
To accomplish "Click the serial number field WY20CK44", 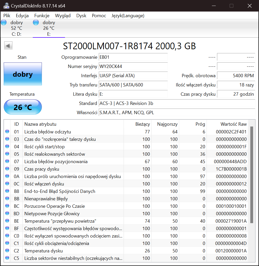I will [x=133, y=66].
